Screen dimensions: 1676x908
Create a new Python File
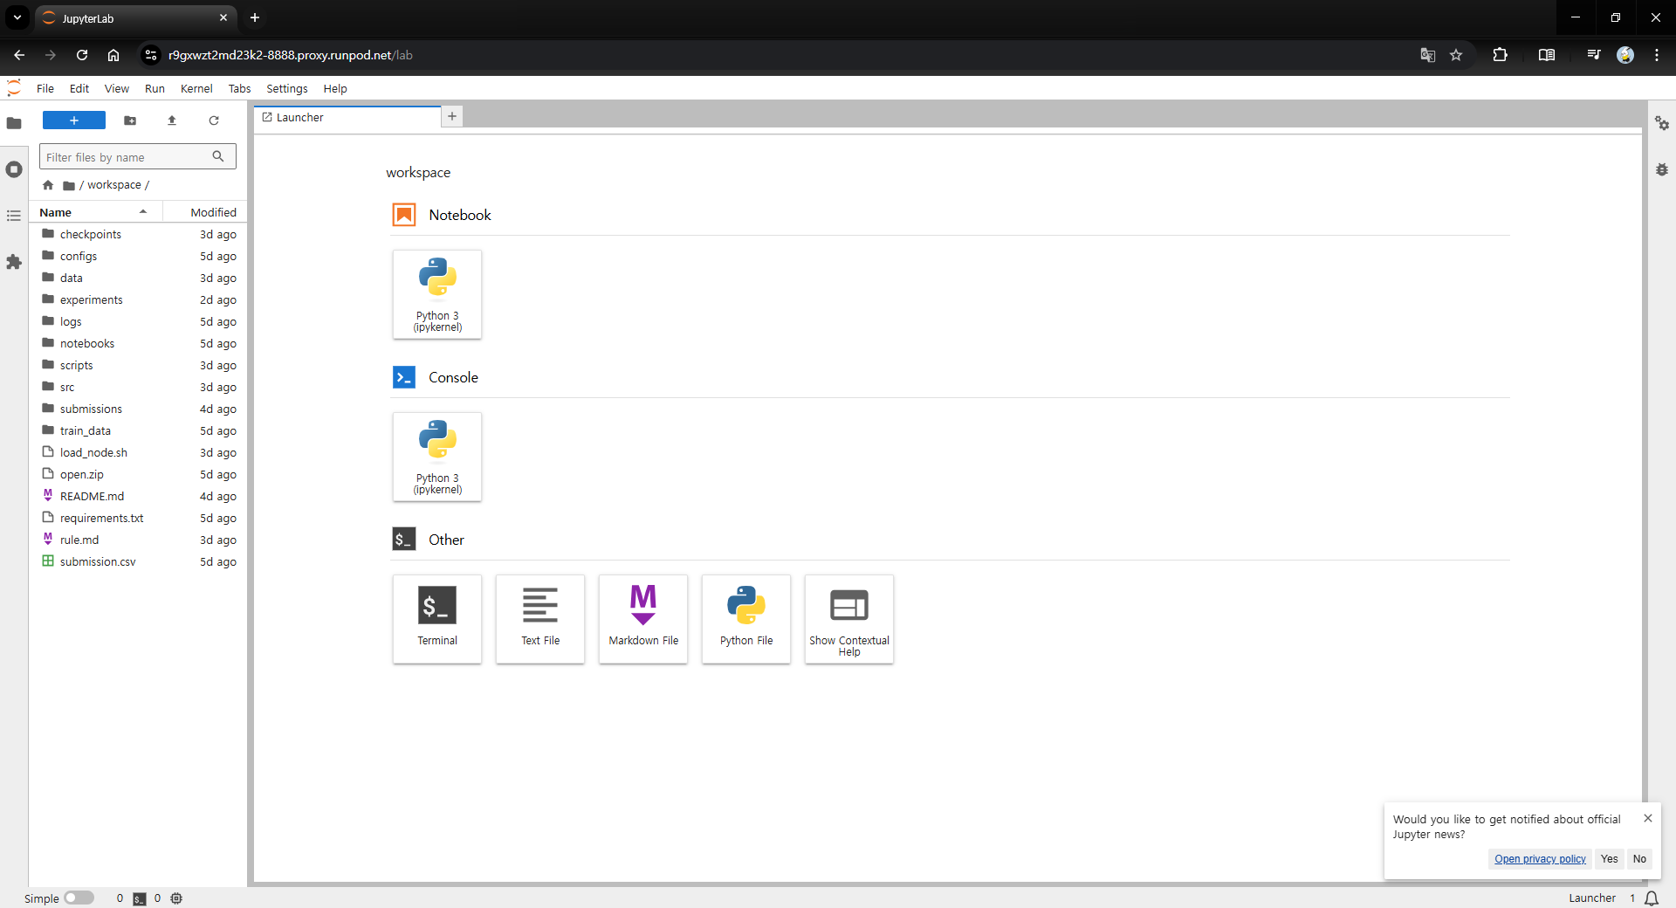point(746,619)
